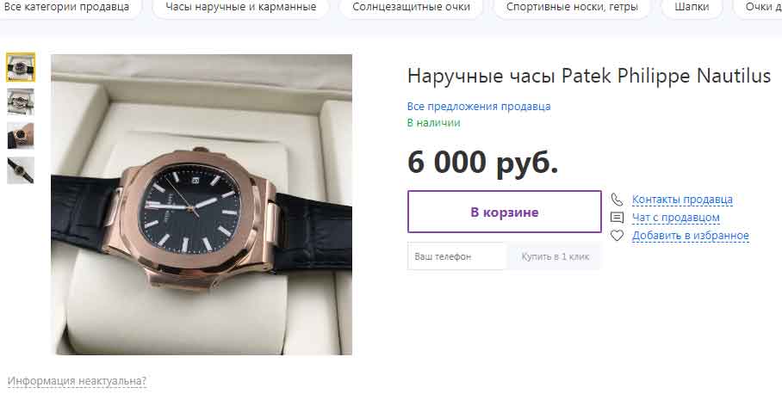Open the Все категории продавца category
The image size is (782, 394).
tap(66, 7)
